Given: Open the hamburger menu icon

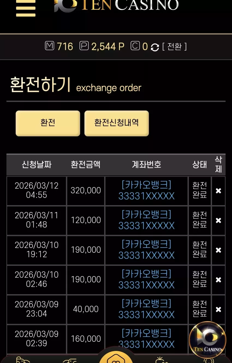Looking at the screenshot, I should coord(26,8).
